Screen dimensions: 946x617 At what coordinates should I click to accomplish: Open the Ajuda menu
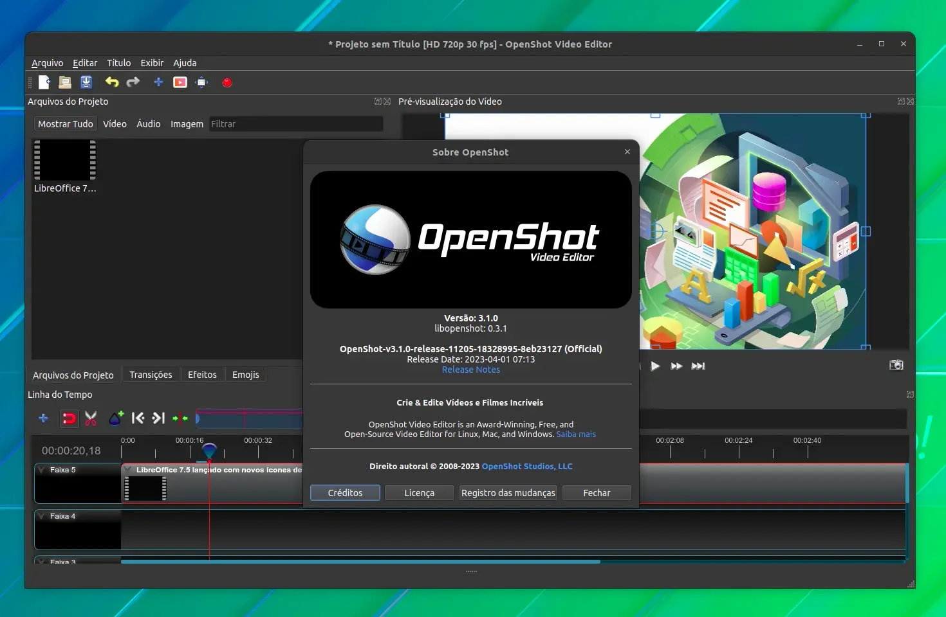[x=185, y=63]
